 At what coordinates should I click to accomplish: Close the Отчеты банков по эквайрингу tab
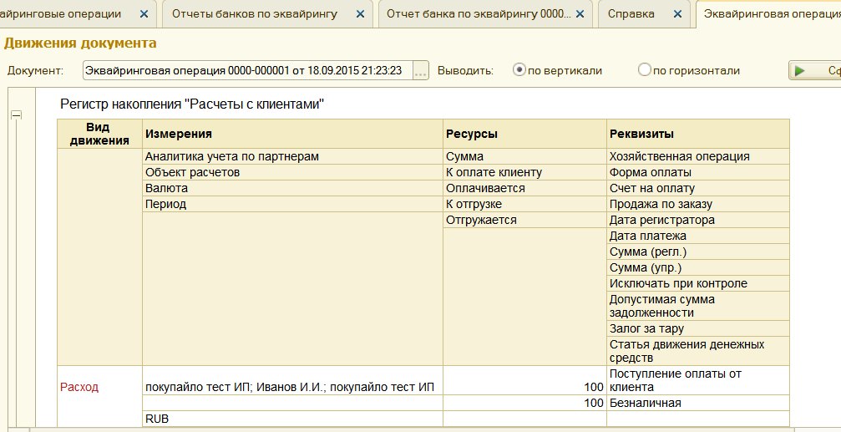pos(360,14)
